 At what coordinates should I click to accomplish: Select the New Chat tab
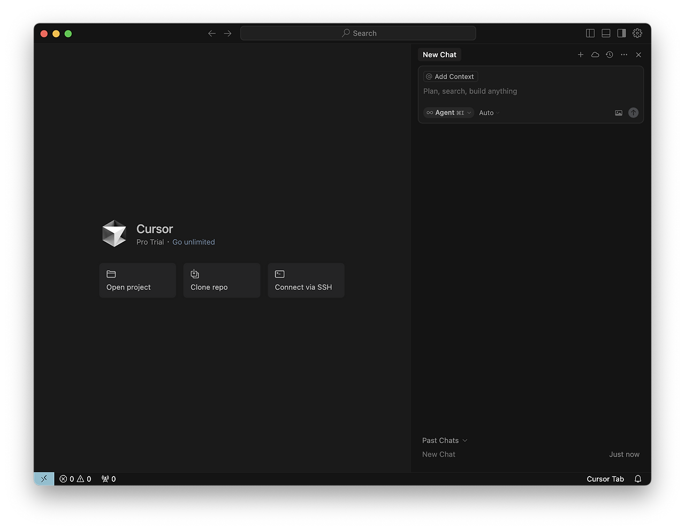click(439, 55)
